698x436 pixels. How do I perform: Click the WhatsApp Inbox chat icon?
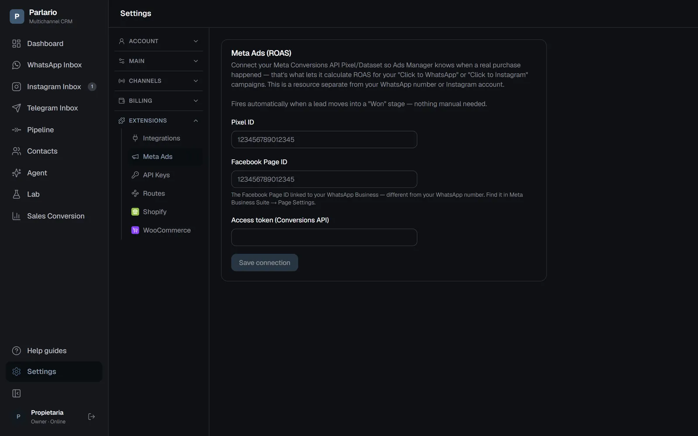pos(17,65)
